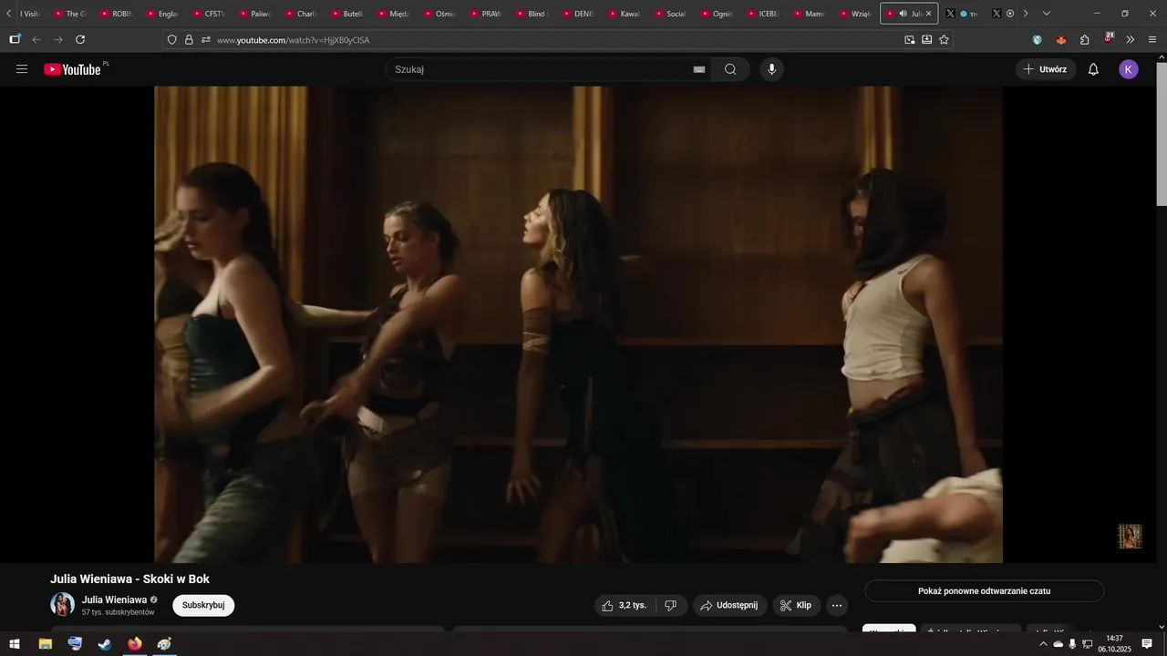Click the search magnifier button

point(730,69)
